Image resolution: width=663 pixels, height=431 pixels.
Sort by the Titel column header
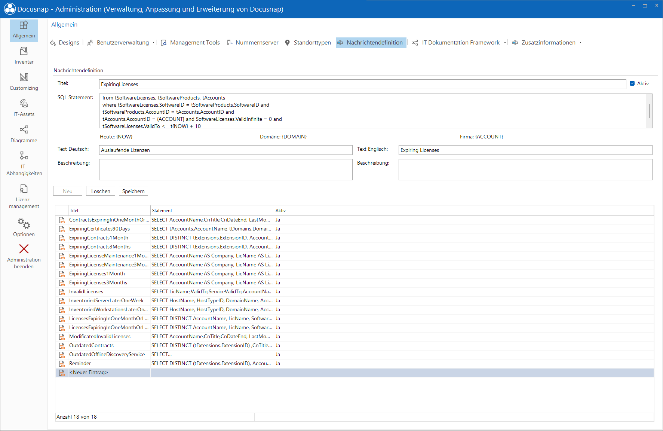[109, 211]
